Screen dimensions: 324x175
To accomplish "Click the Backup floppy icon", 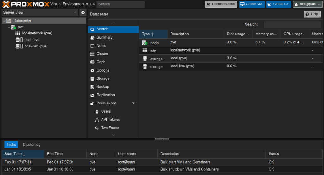I will (92, 87).
